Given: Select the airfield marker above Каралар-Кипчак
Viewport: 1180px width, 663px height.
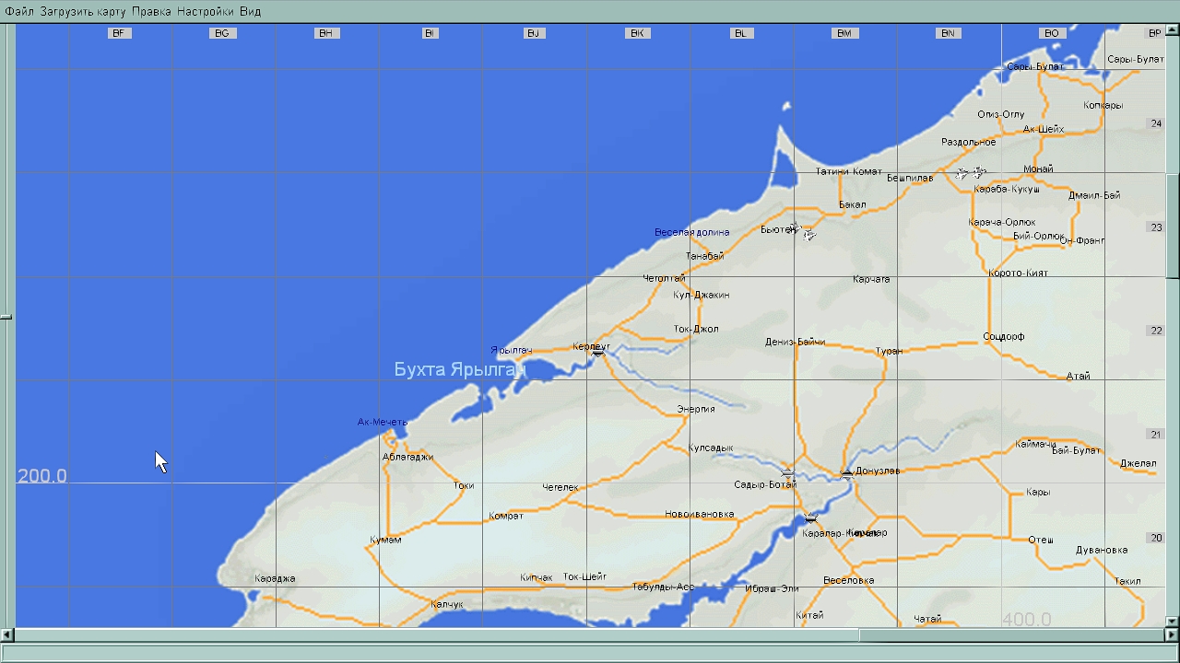Looking at the screenshot, I should click(x=810, y=518).
